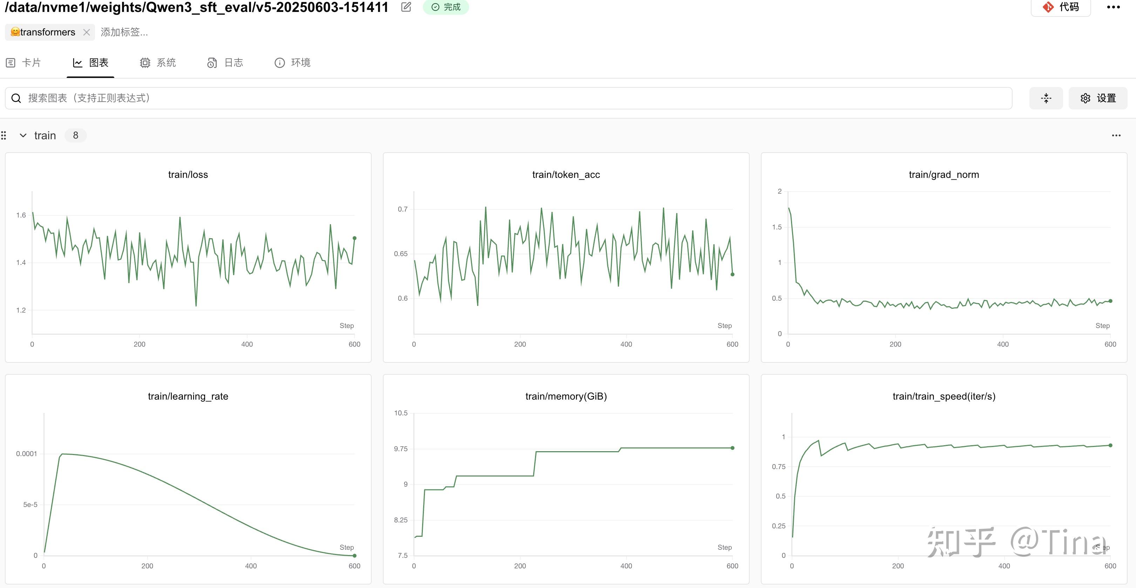Open the top-right three-dot more menu
This screenshot has width=1136, height=588.
click(1113, 7)
